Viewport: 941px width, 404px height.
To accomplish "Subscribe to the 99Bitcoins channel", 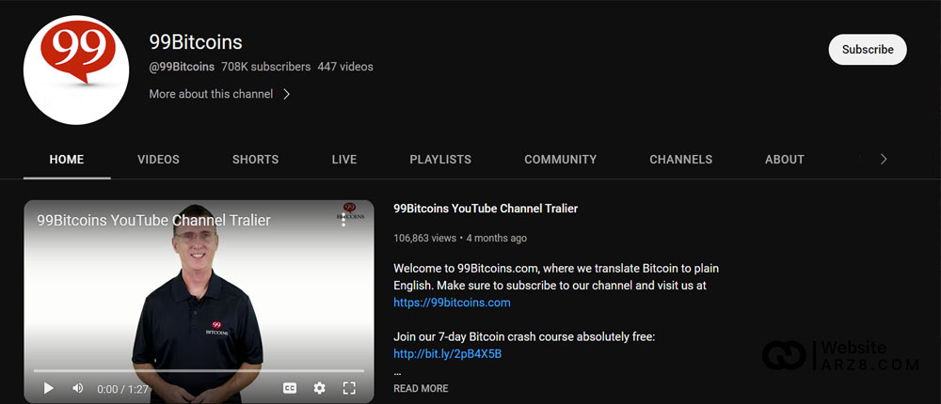I will 868,50.
